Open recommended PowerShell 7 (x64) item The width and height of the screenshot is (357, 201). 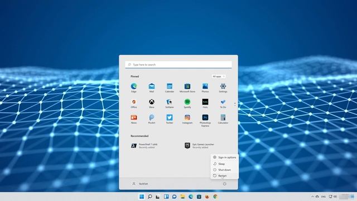pyautogui.click(x=144, y=146)
